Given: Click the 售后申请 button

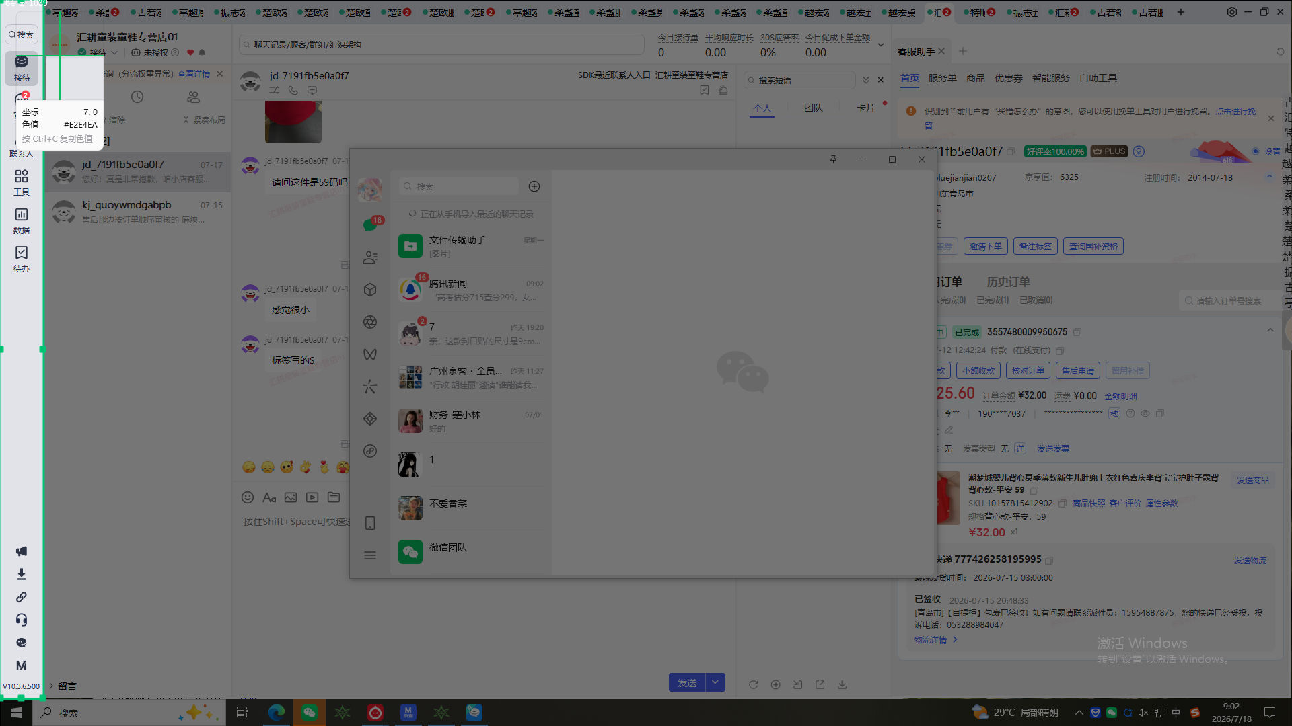Looking at the screenshot, I should (x=1078, y=370).
